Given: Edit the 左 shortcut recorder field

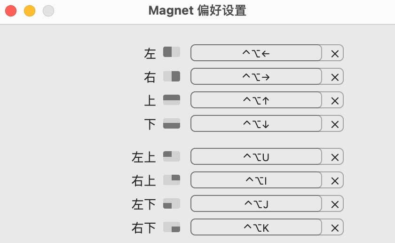Looking at the screenshot, I should (x=256, y=53).
